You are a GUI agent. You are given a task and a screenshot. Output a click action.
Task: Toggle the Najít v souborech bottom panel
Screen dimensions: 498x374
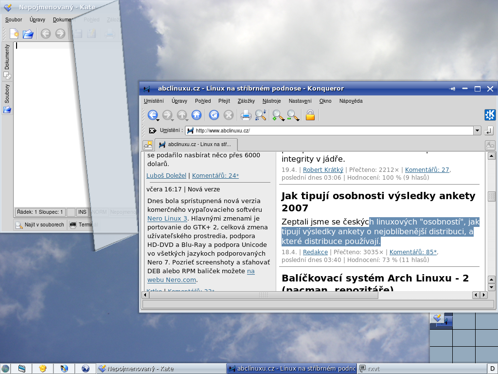(40, 225)
